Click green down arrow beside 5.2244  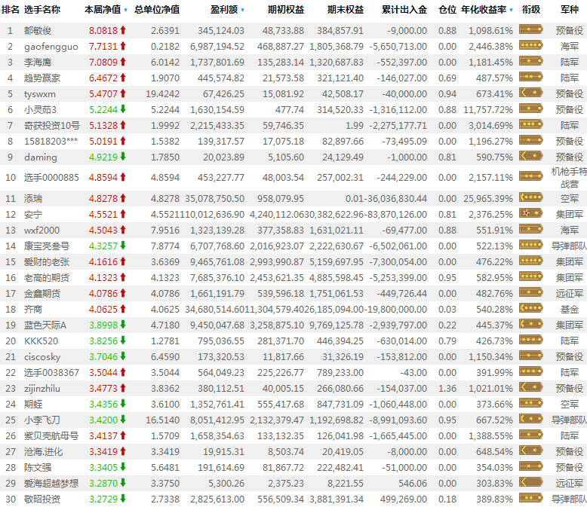click(x=123, y=109)
